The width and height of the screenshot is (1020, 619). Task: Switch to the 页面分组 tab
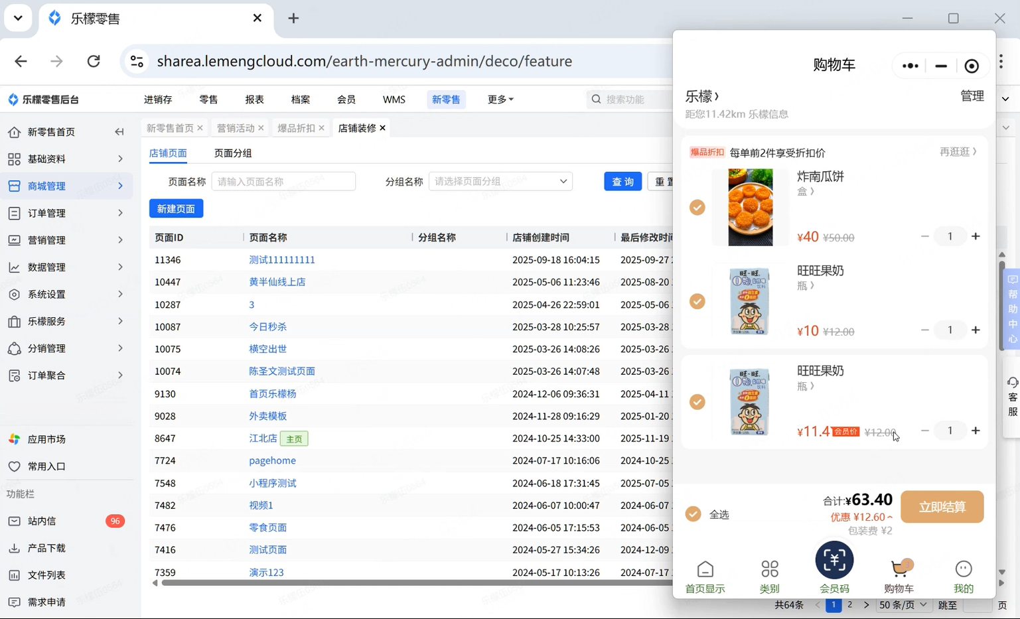233,153
